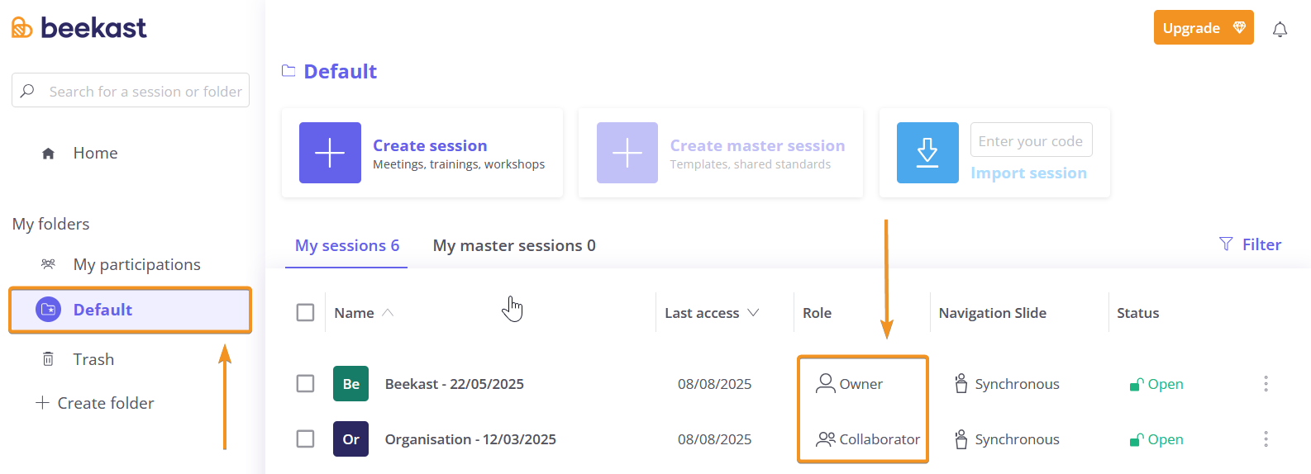The image size is (1311, 474).
Task: Open session Beekast - 22/05/2025
Action: (x=454, y=384)
